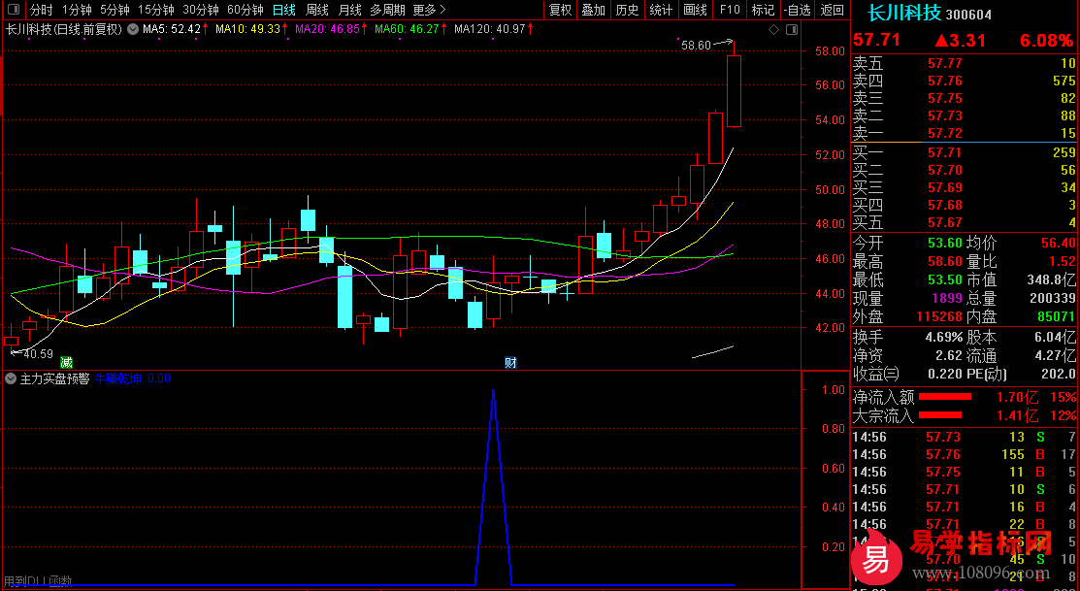Click the MA60: 46.27 label

pyautogui.click(x=408, y=30)
